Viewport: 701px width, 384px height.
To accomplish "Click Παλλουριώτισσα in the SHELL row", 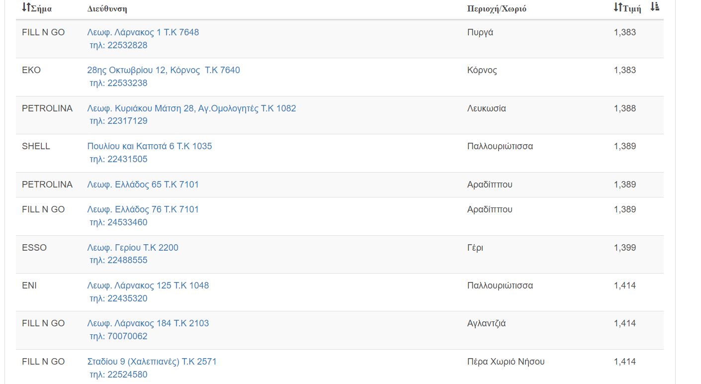I will (500, 146).
